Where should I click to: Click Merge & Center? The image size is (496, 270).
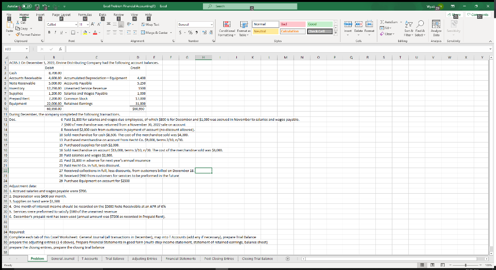(x=154, y=32)
